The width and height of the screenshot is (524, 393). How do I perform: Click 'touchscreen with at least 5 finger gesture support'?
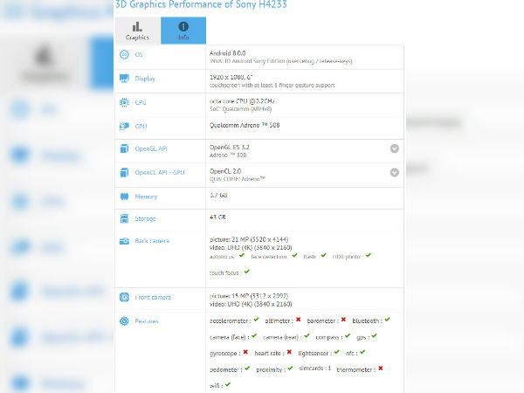pyautogui.click(x=272, y=86)
